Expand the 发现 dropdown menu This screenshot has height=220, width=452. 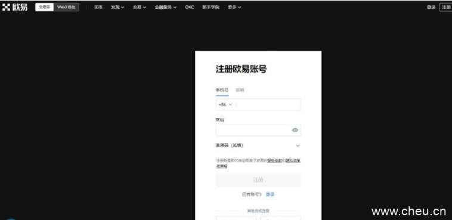(x=117, y=7)
